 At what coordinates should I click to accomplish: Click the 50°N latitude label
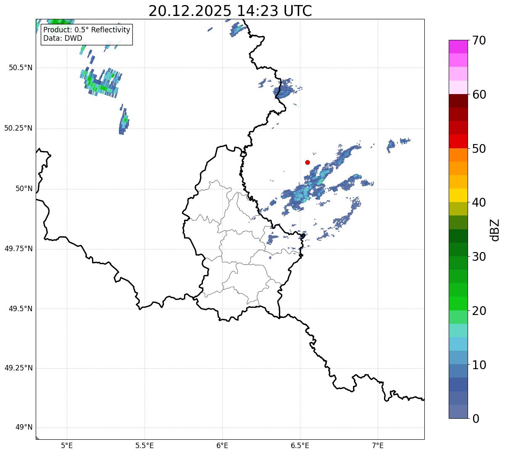pos(24,189)
